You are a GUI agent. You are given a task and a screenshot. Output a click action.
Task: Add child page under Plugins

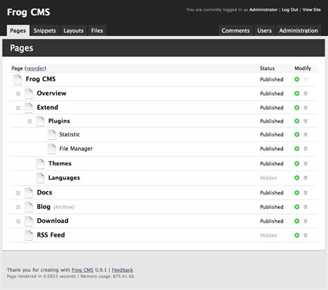click(x=297, y=121)
